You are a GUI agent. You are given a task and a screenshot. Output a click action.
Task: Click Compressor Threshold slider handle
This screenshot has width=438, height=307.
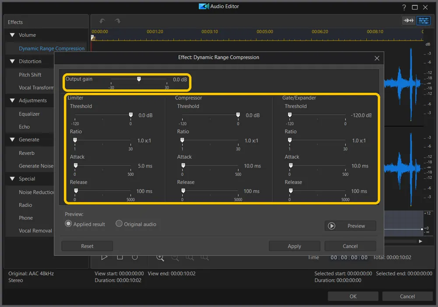238,115
